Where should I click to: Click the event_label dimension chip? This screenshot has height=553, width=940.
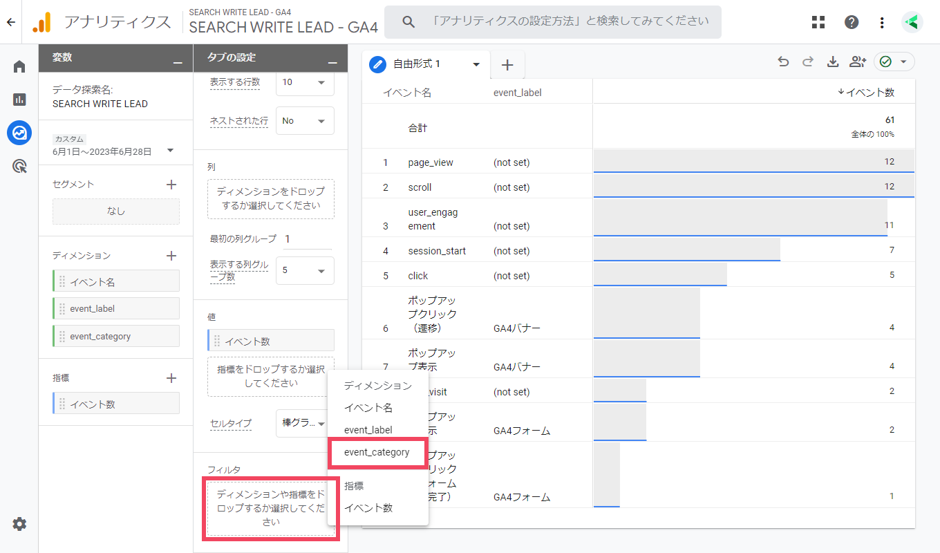tap(116, 308)
